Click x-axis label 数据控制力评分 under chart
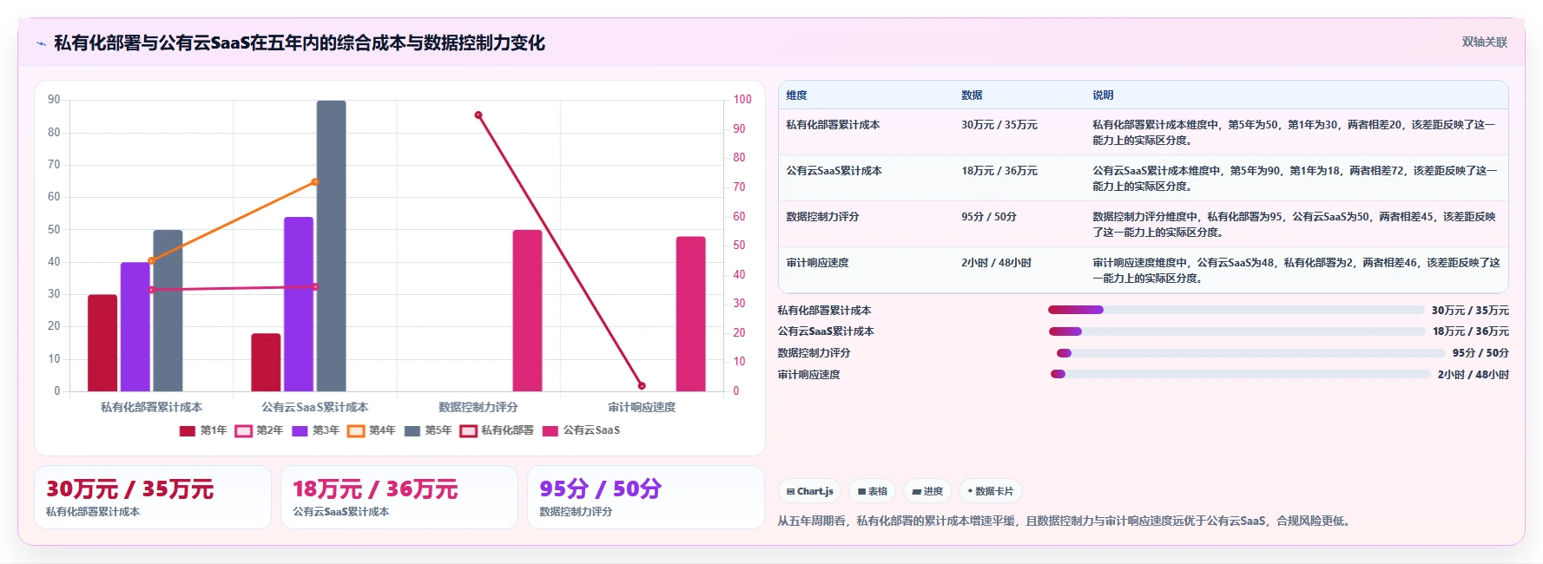The image size is (1543, 564). (478, 407)
